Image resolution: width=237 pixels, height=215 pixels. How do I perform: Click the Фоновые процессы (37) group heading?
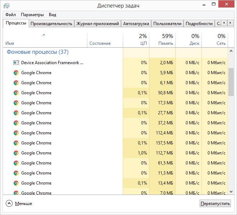[38, 52]
